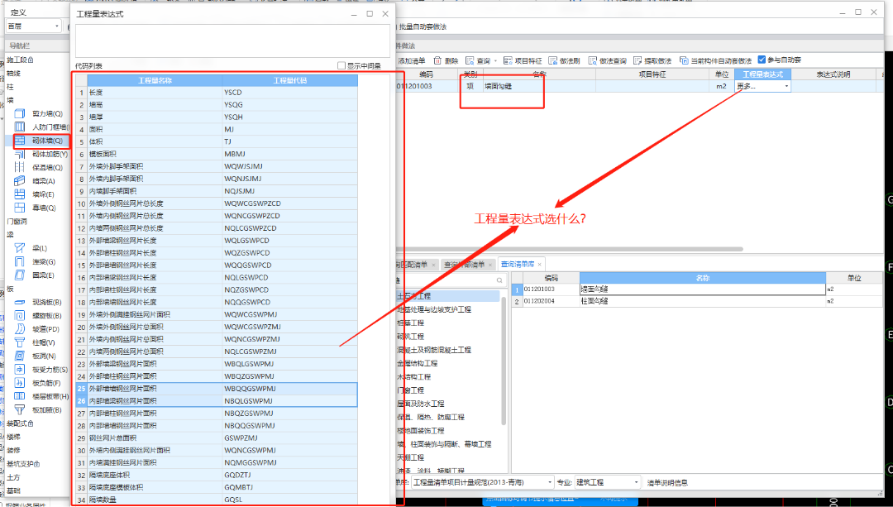Select 现浇板(B) component
This screenshot has height=507, width=893.
tap(46, 303)
